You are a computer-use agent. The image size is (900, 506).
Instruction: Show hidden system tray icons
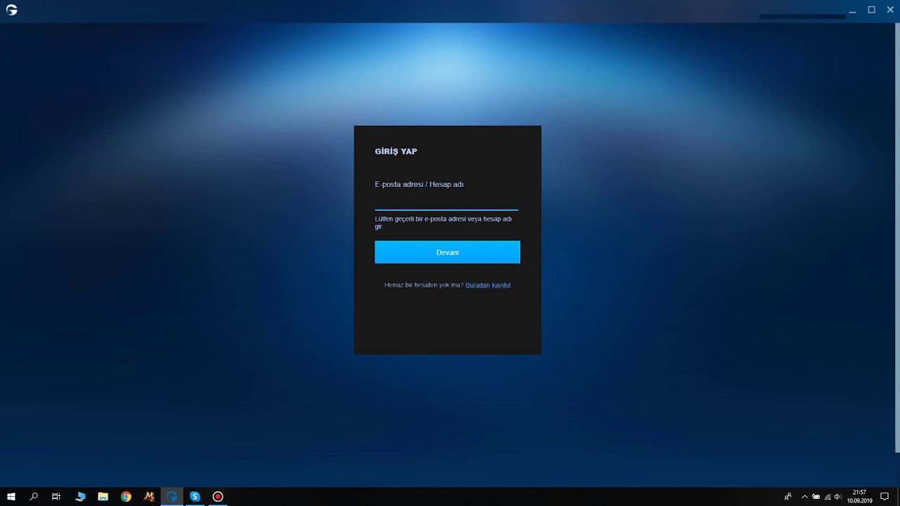(804, 497)
